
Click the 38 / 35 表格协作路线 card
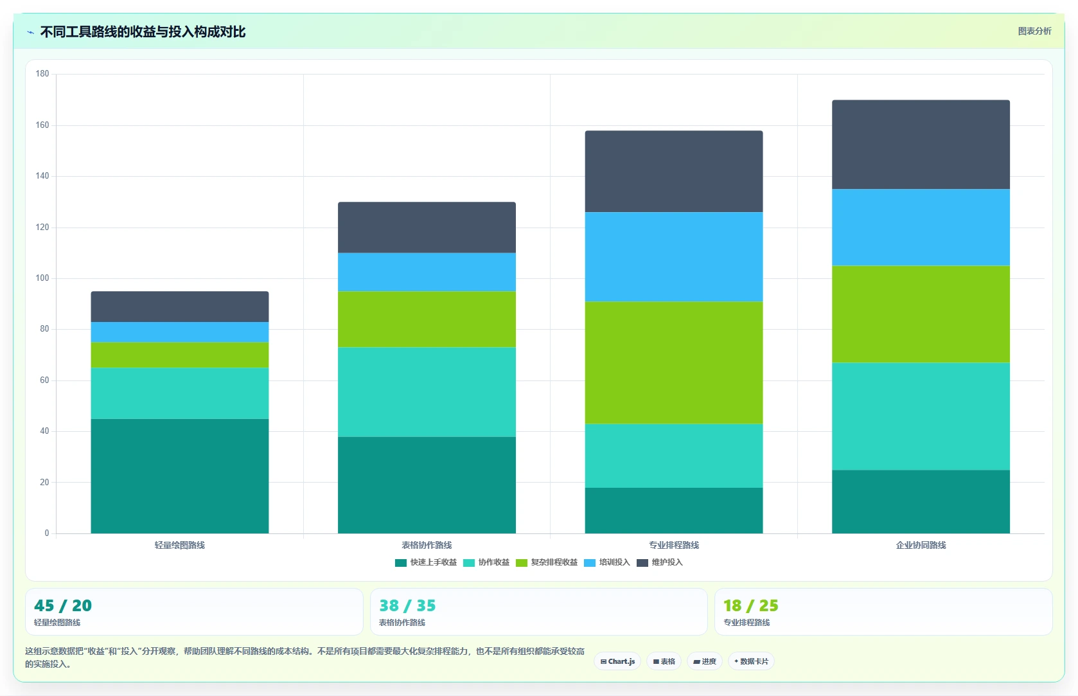click(x=538, y=612)
